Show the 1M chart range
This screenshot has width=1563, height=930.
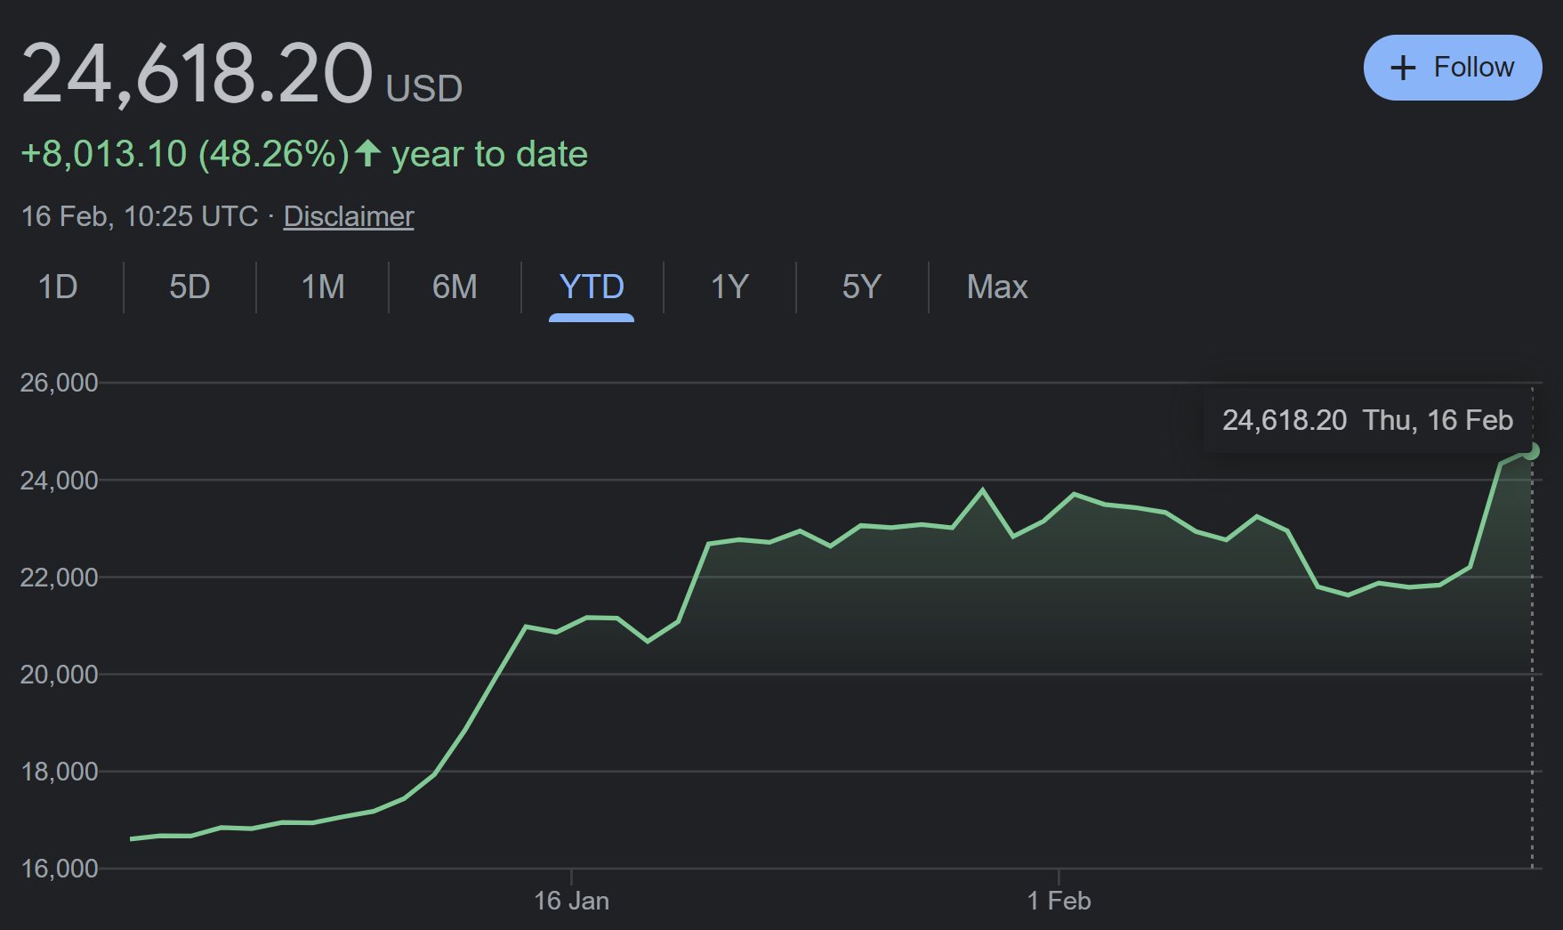coord(322,287)
